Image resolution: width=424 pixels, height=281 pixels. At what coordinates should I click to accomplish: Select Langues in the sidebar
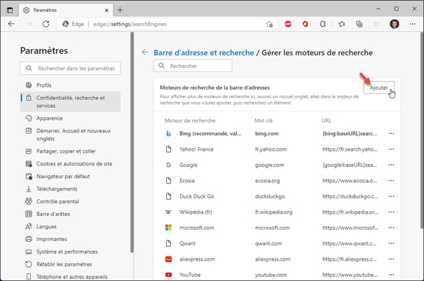[48, 227]
